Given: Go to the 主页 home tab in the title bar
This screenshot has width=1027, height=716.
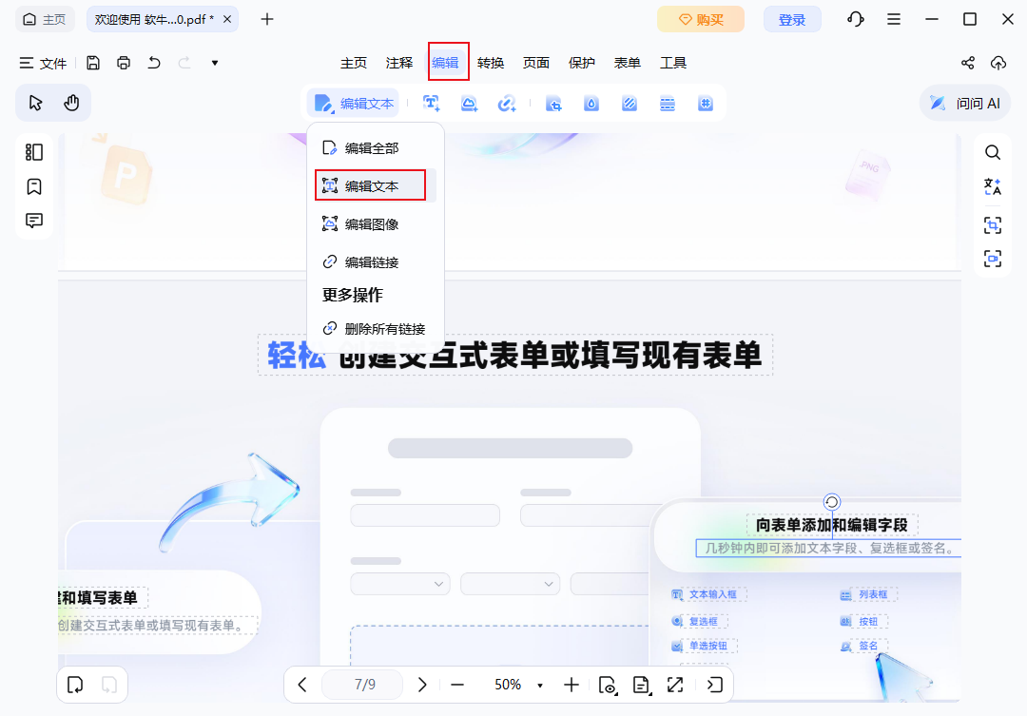Looking at the screenshot, I should click(x=45, y=20).
